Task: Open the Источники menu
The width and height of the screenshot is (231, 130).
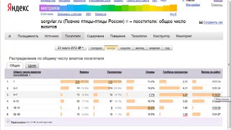Action: 52,36
